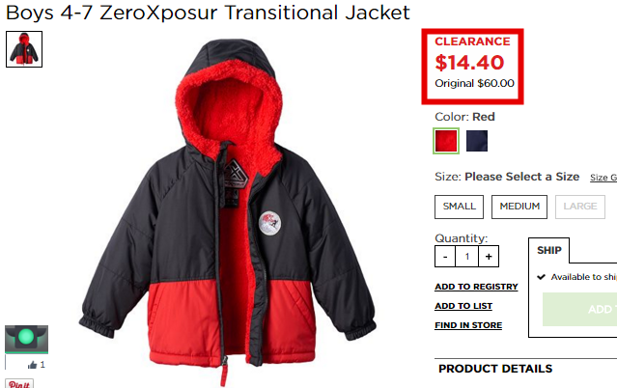The image size is (617, 388).
Task: Select the SMALL size option
Action: tap(460, 207)
